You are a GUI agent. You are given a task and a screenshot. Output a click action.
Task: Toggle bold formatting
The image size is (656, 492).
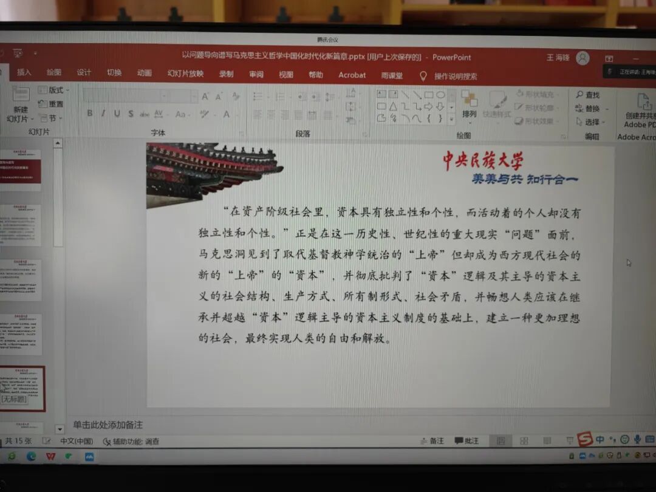[x=90, y=113]
